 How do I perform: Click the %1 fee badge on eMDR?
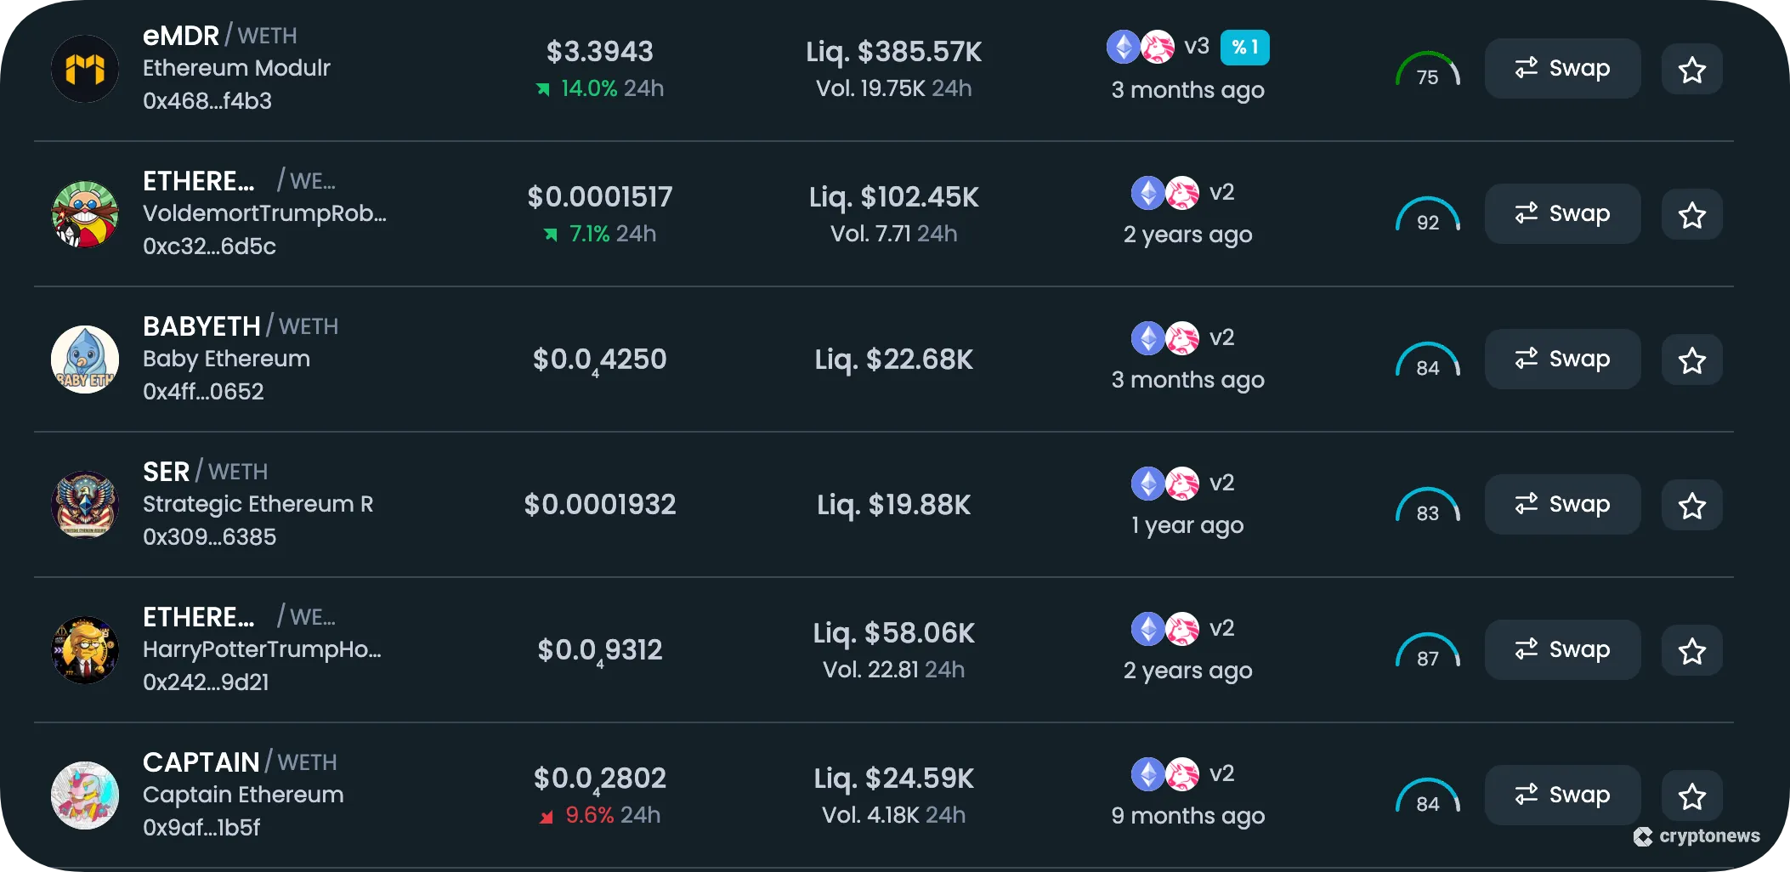click(1245, 48)
